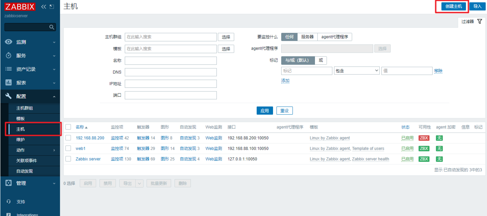Click the 监测 eye icon
The image size is (487, 216).
[9, 42]
